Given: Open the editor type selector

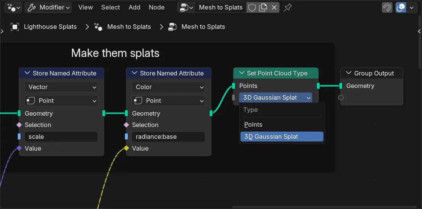Looking at the screenshot, I should tap(14, 8).
